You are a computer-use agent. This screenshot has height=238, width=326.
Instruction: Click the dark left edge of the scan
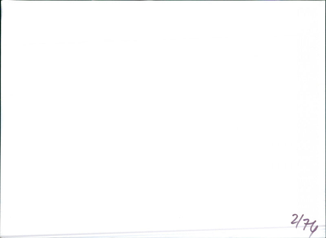click(1, 118)
